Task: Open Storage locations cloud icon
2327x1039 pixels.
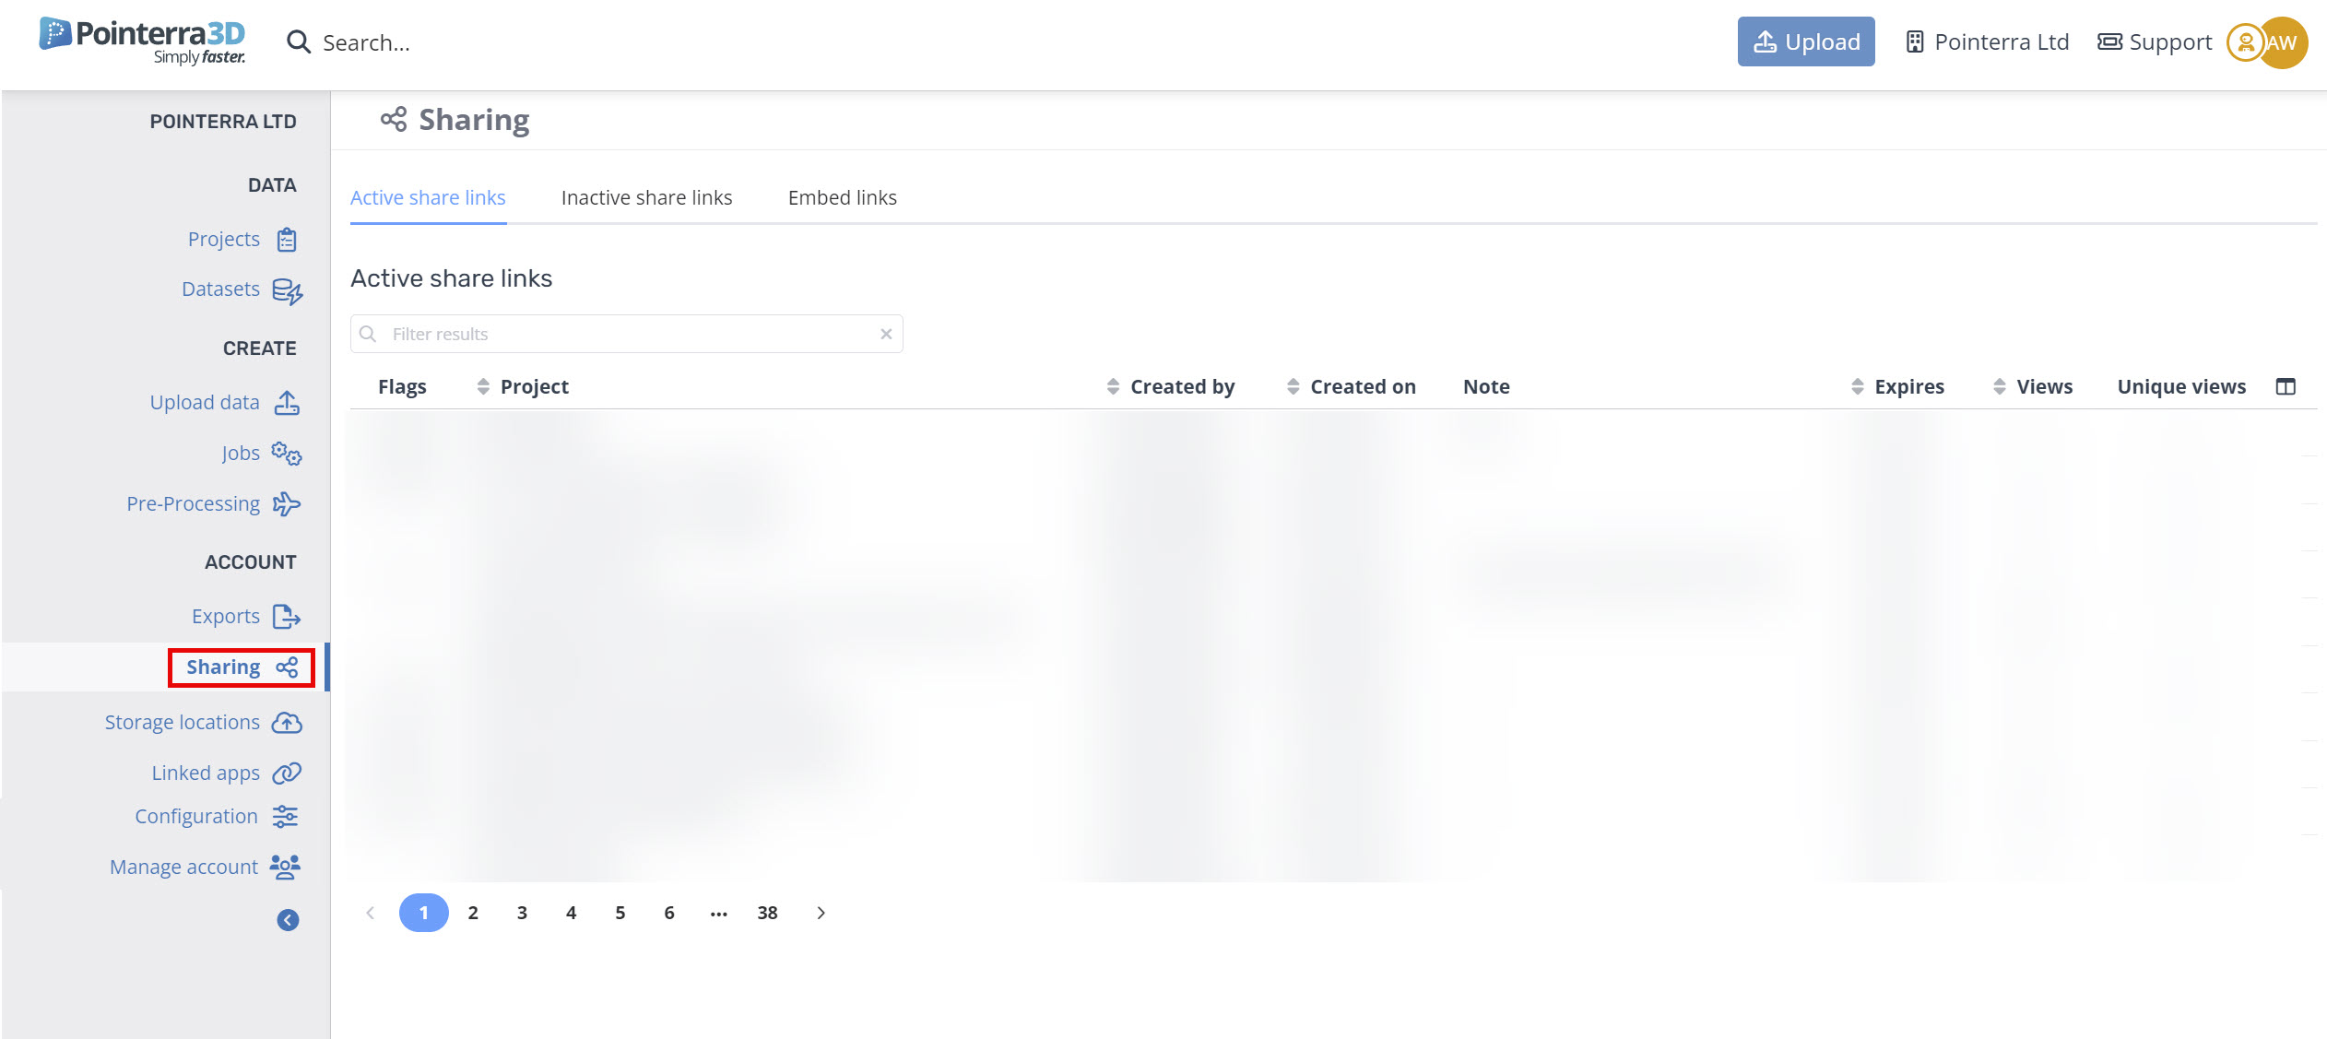Action: [287, 723]
